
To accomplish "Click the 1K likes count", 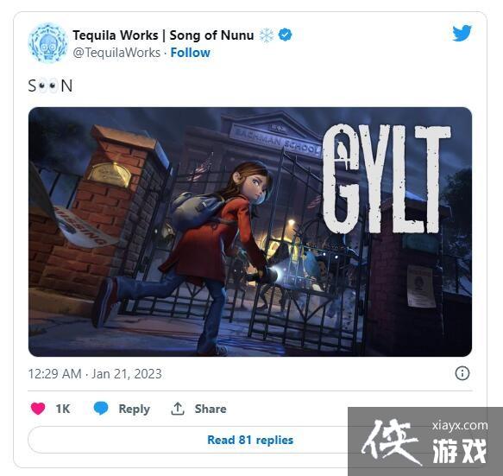I will [x=63, y=409].
